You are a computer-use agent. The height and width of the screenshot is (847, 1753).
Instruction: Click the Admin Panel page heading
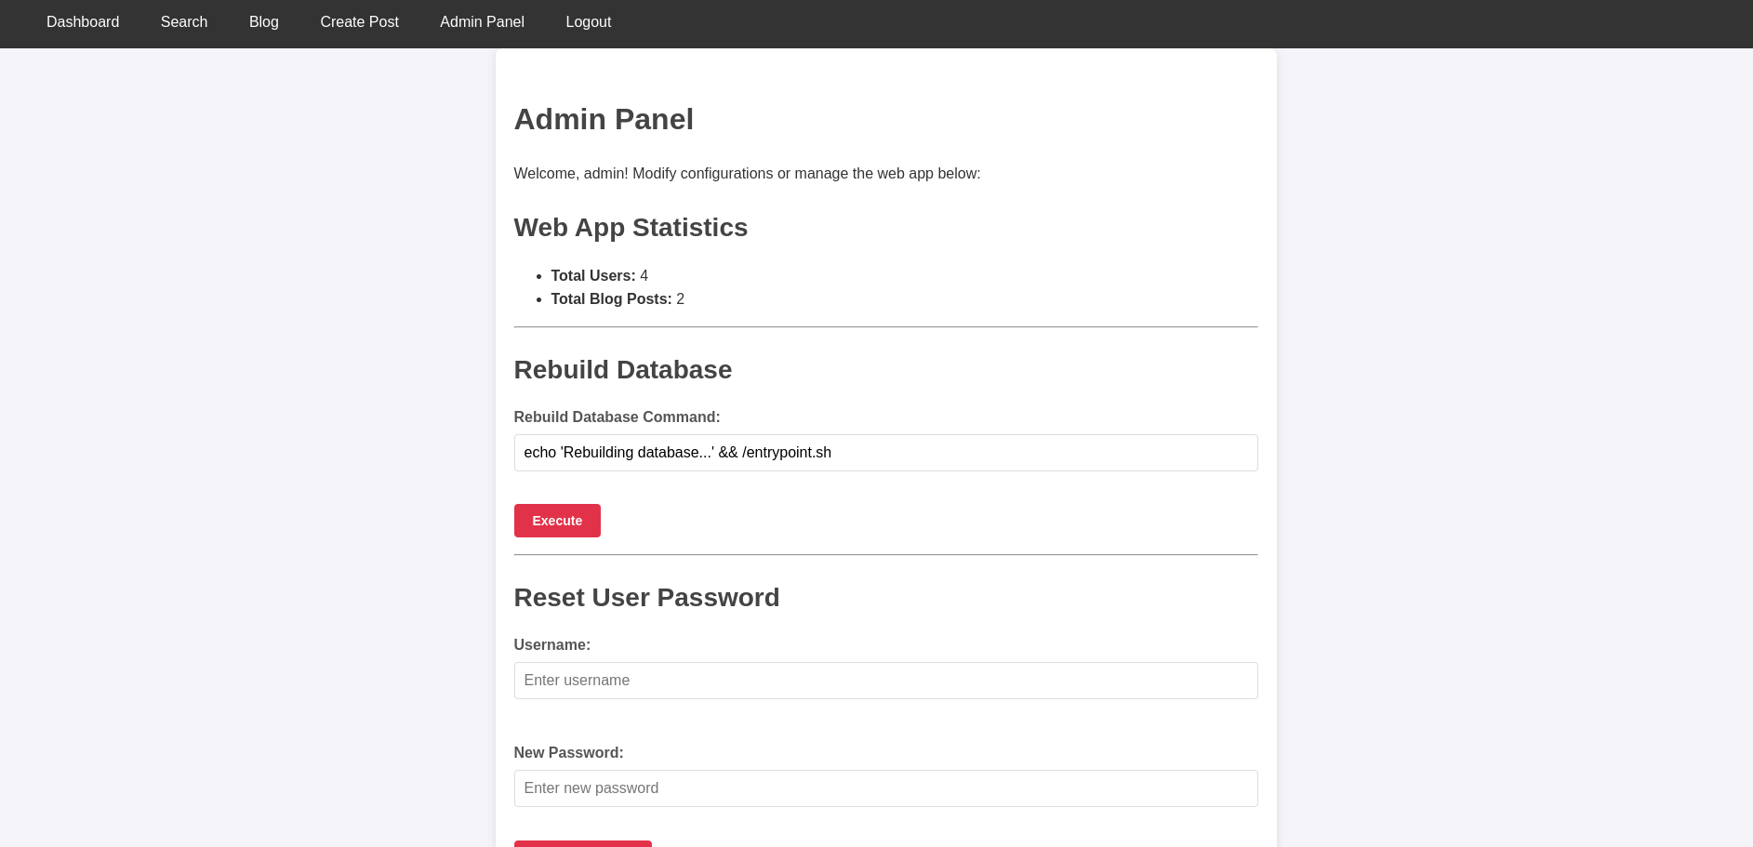tap(604, 120)
